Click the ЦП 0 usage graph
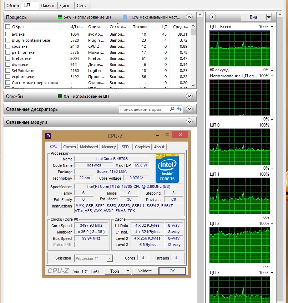Viewport: 288px width, 303px height. pyautogui.click(x=240, y=147)
